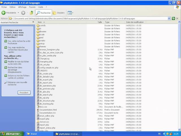
Task: Click the file list scrollbar up arrow
Action: coord(179,22)
